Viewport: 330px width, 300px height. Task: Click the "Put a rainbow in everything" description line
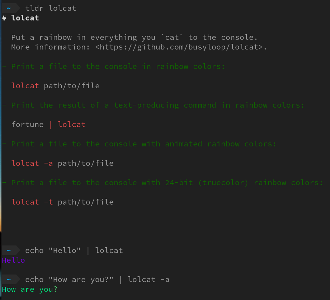point(134,37)
